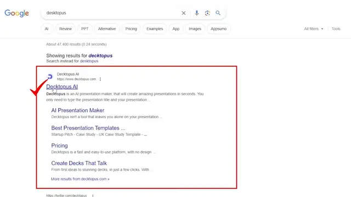351x197 pixels.
Task: Open the Tools button
Action: 336,29
